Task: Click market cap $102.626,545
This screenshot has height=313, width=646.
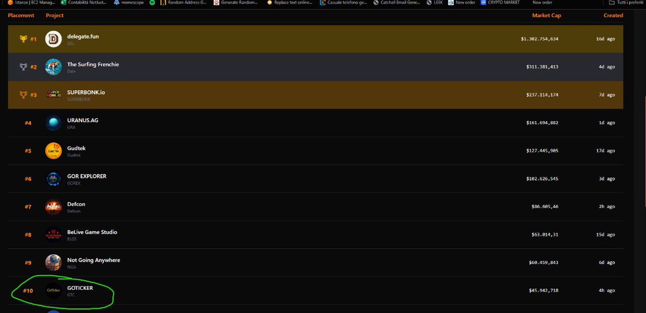Action: click(x=542, y=179)
